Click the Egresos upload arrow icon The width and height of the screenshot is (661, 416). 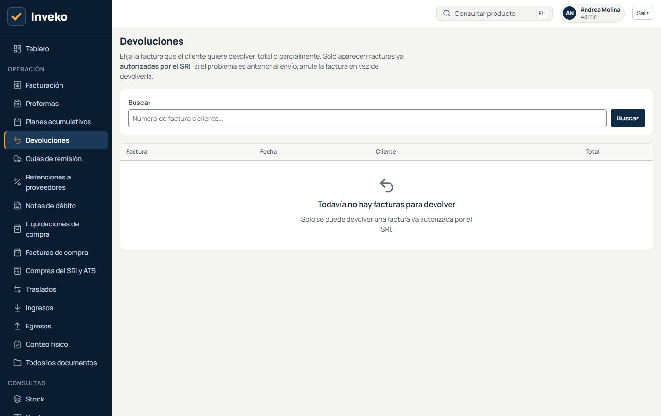(17, 326)
